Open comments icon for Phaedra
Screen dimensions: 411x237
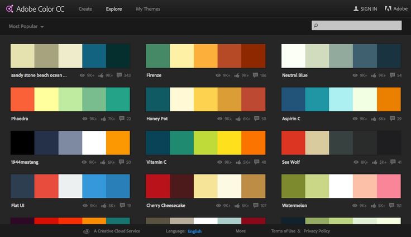[122, 118]
